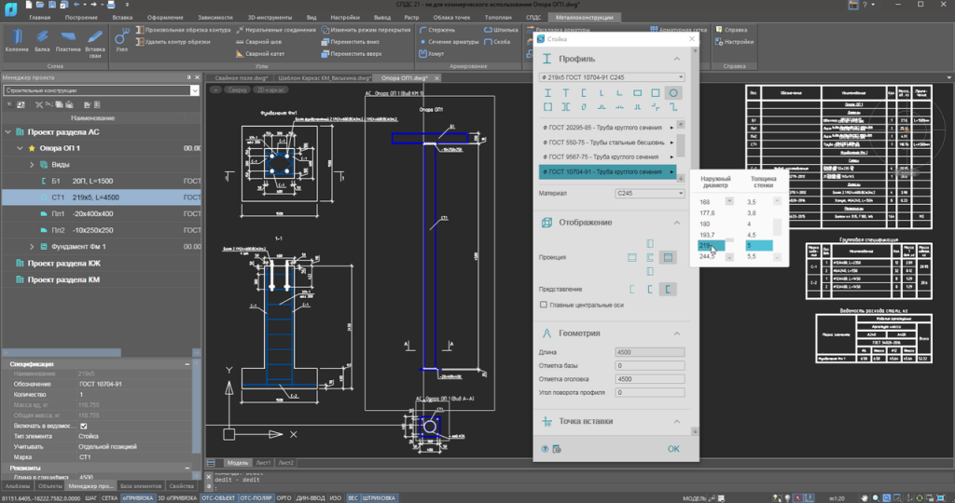955x503 pixels.
Task: Open the profile 219x5 ГОСТ 10704-91 dropdown
Action: pos(612,77)
